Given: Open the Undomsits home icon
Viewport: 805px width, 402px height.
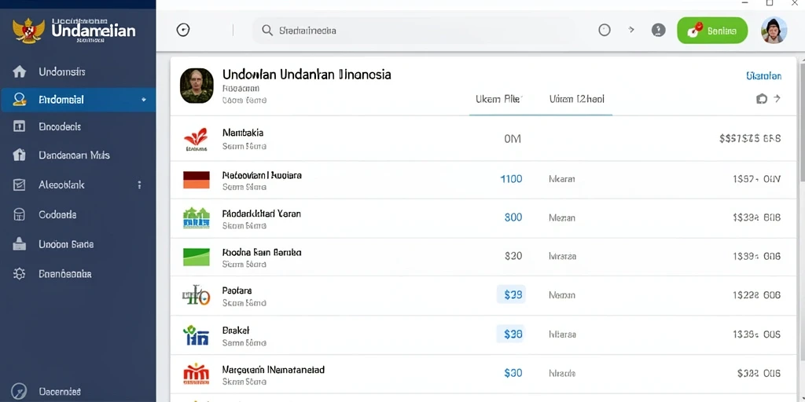Looking at the screenshot, I should [19, 71].
